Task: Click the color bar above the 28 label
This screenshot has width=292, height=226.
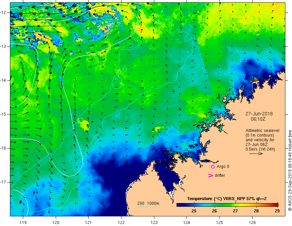Action: pos(256,205)
